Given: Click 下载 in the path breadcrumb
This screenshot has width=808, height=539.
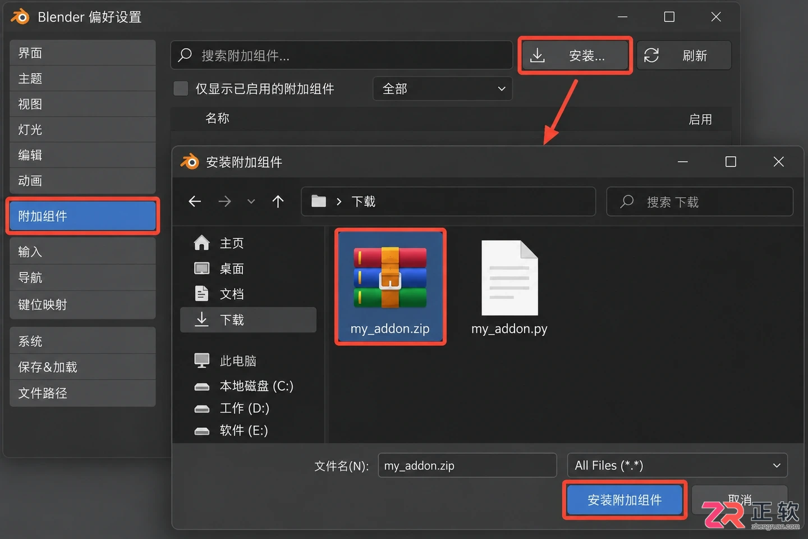Looking at the screenshot, I should pyautogui.click(x=363, y=202).
